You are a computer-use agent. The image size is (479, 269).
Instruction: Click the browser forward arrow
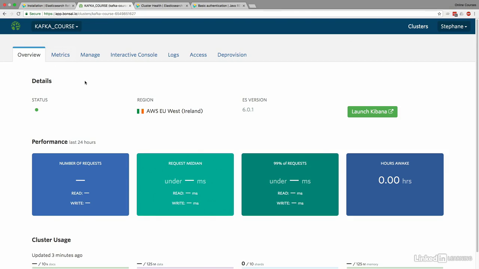click(11, 14)
